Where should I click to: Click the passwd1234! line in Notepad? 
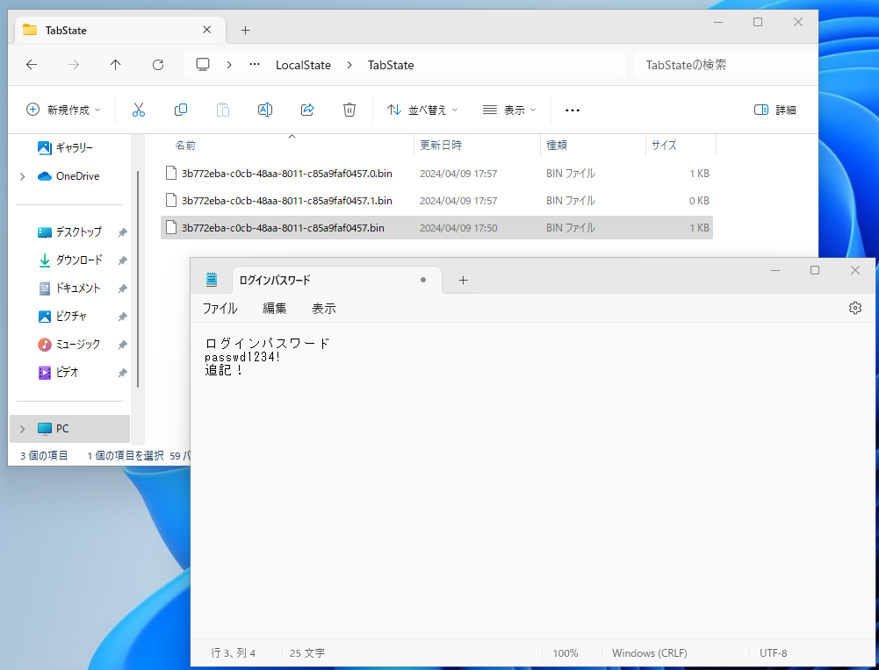242,357
